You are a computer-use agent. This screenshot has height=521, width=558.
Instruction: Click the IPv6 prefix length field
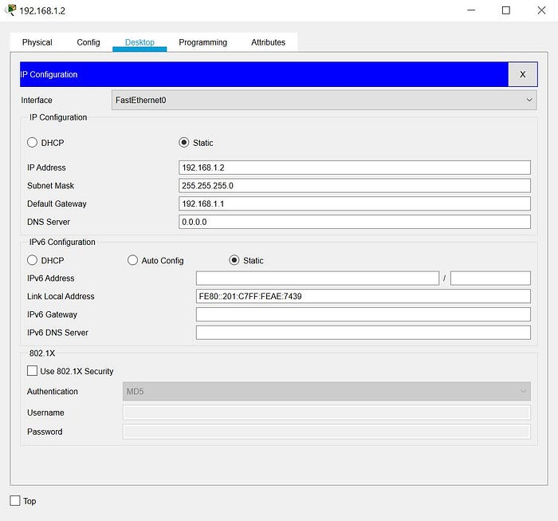pyautogui.click(x=490, y=278)
